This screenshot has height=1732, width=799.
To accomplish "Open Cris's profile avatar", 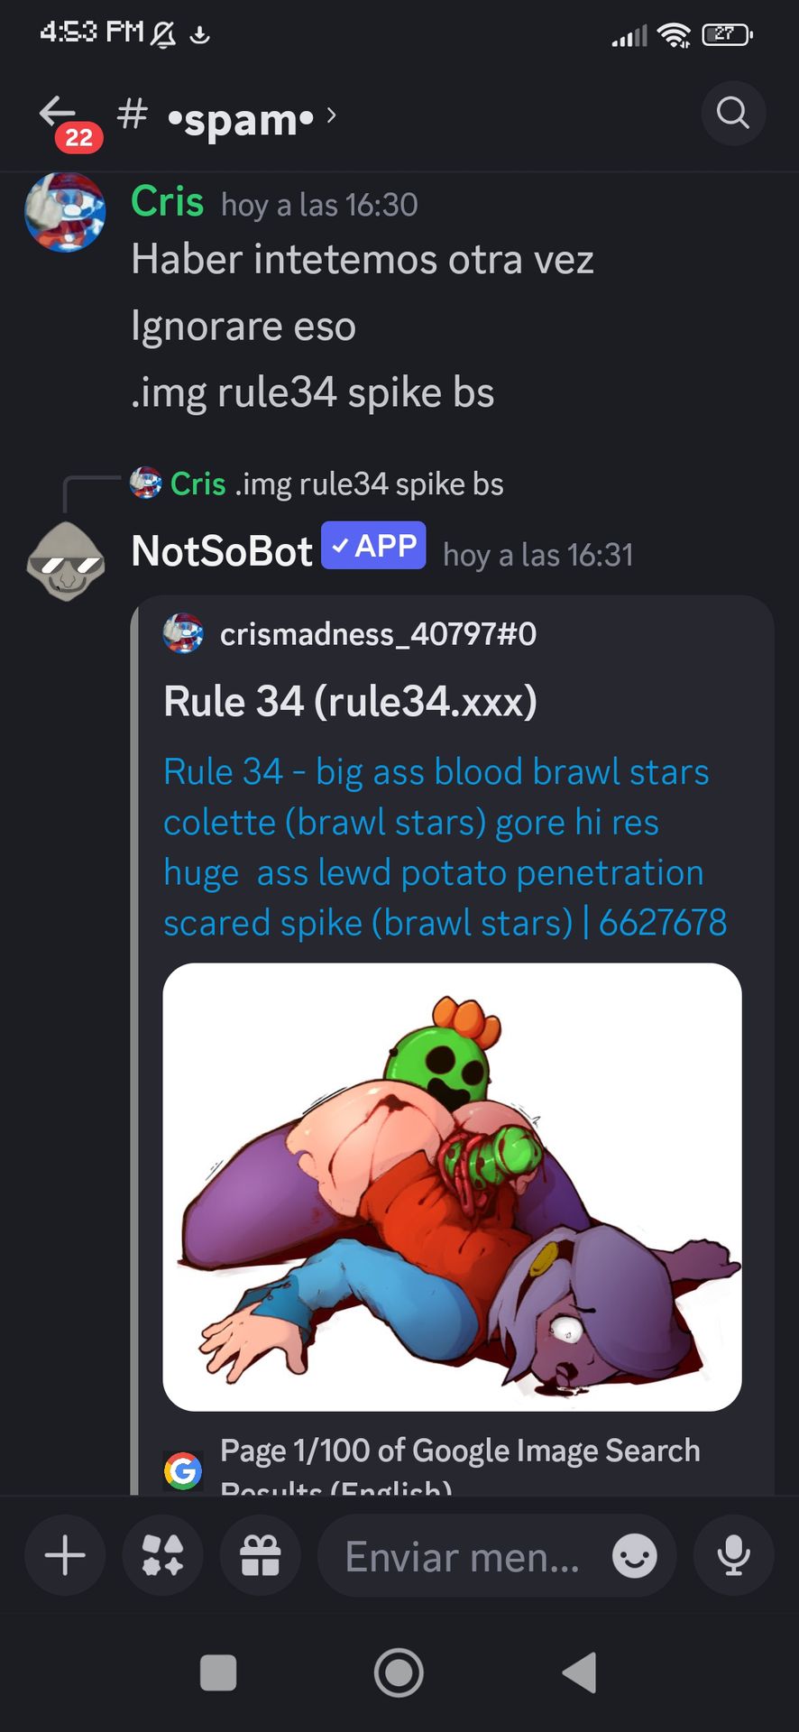I will (x=65, y=212).
